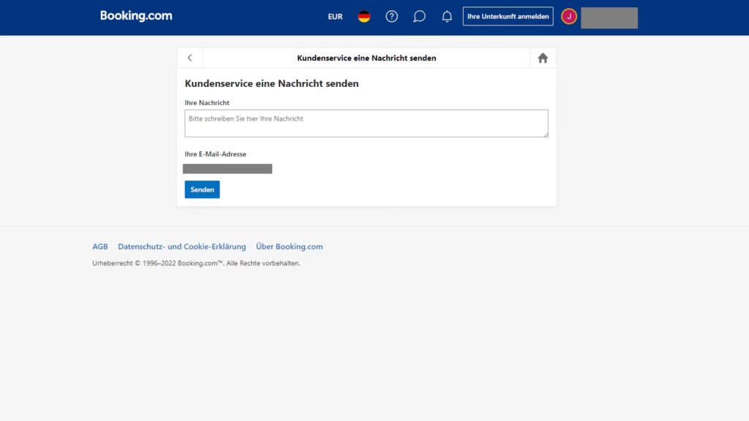Open the help question mark icon
The image size is (749, 421).
(391, 17)
